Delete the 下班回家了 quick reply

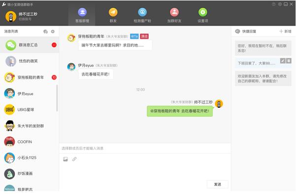point(289,61)
